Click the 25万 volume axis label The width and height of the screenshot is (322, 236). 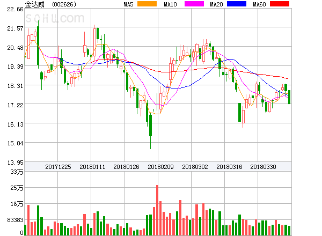[x=17, y=188]
